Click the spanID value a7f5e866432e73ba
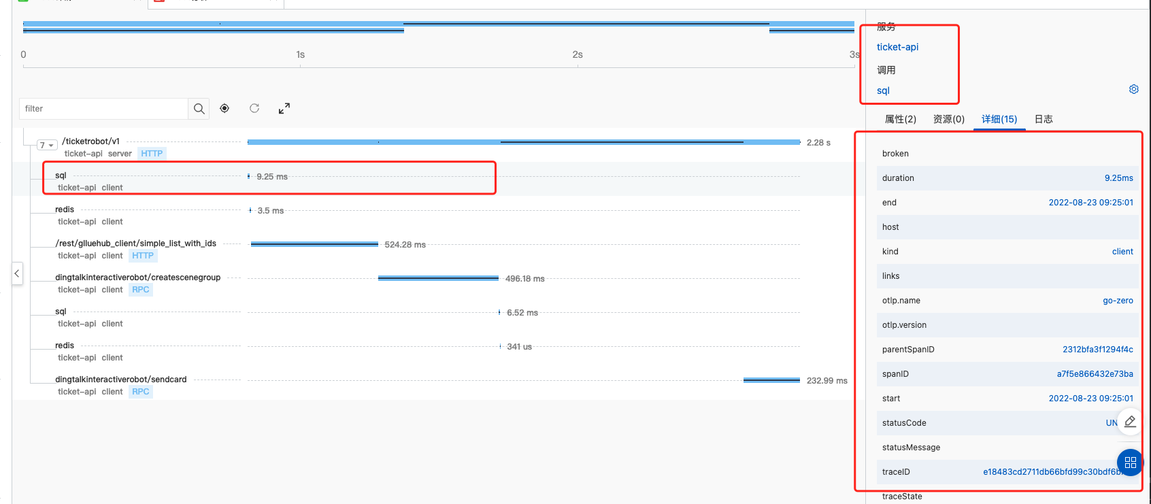The image size is (1151, 504). tap(1095, 374)
